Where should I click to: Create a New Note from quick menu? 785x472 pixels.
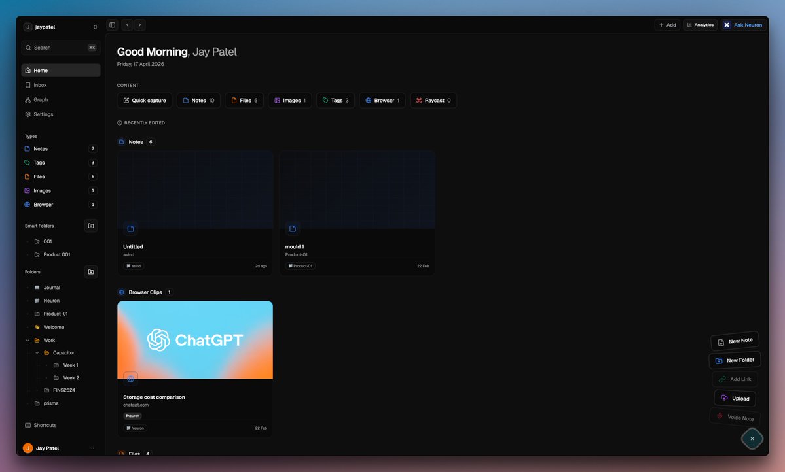pyautogui.click(x=735, y=341)
